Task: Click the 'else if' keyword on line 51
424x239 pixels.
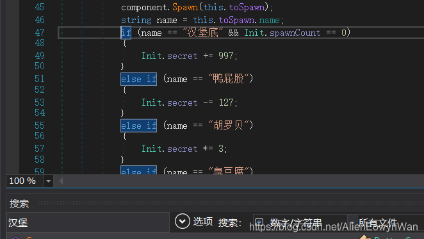Action: pos(139,79)
